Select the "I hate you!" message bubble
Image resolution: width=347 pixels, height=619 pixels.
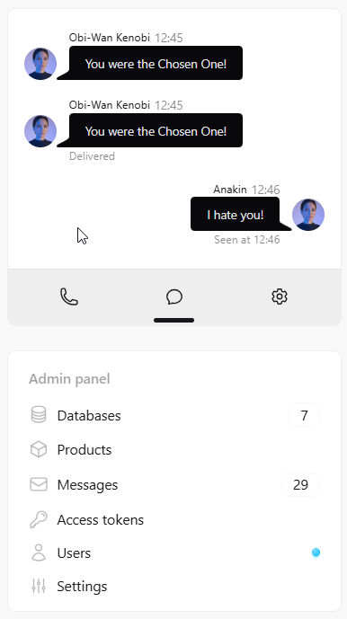click(236, 215)
